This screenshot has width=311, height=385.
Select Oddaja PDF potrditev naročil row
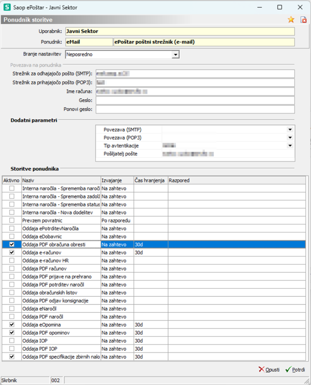(x=154, y=285)
